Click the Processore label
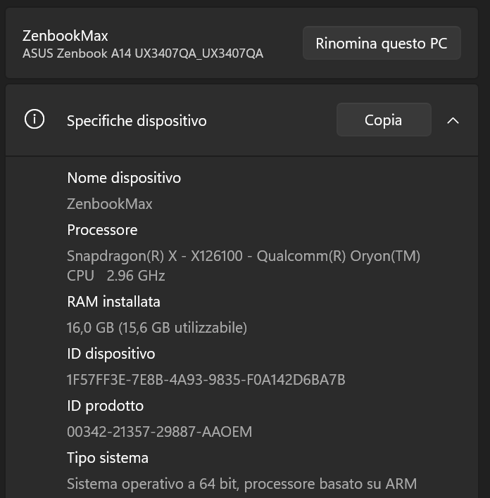 [102, 230]
